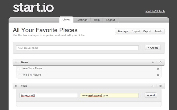Click the www.makeuseof.com URL field

[109, 95]
